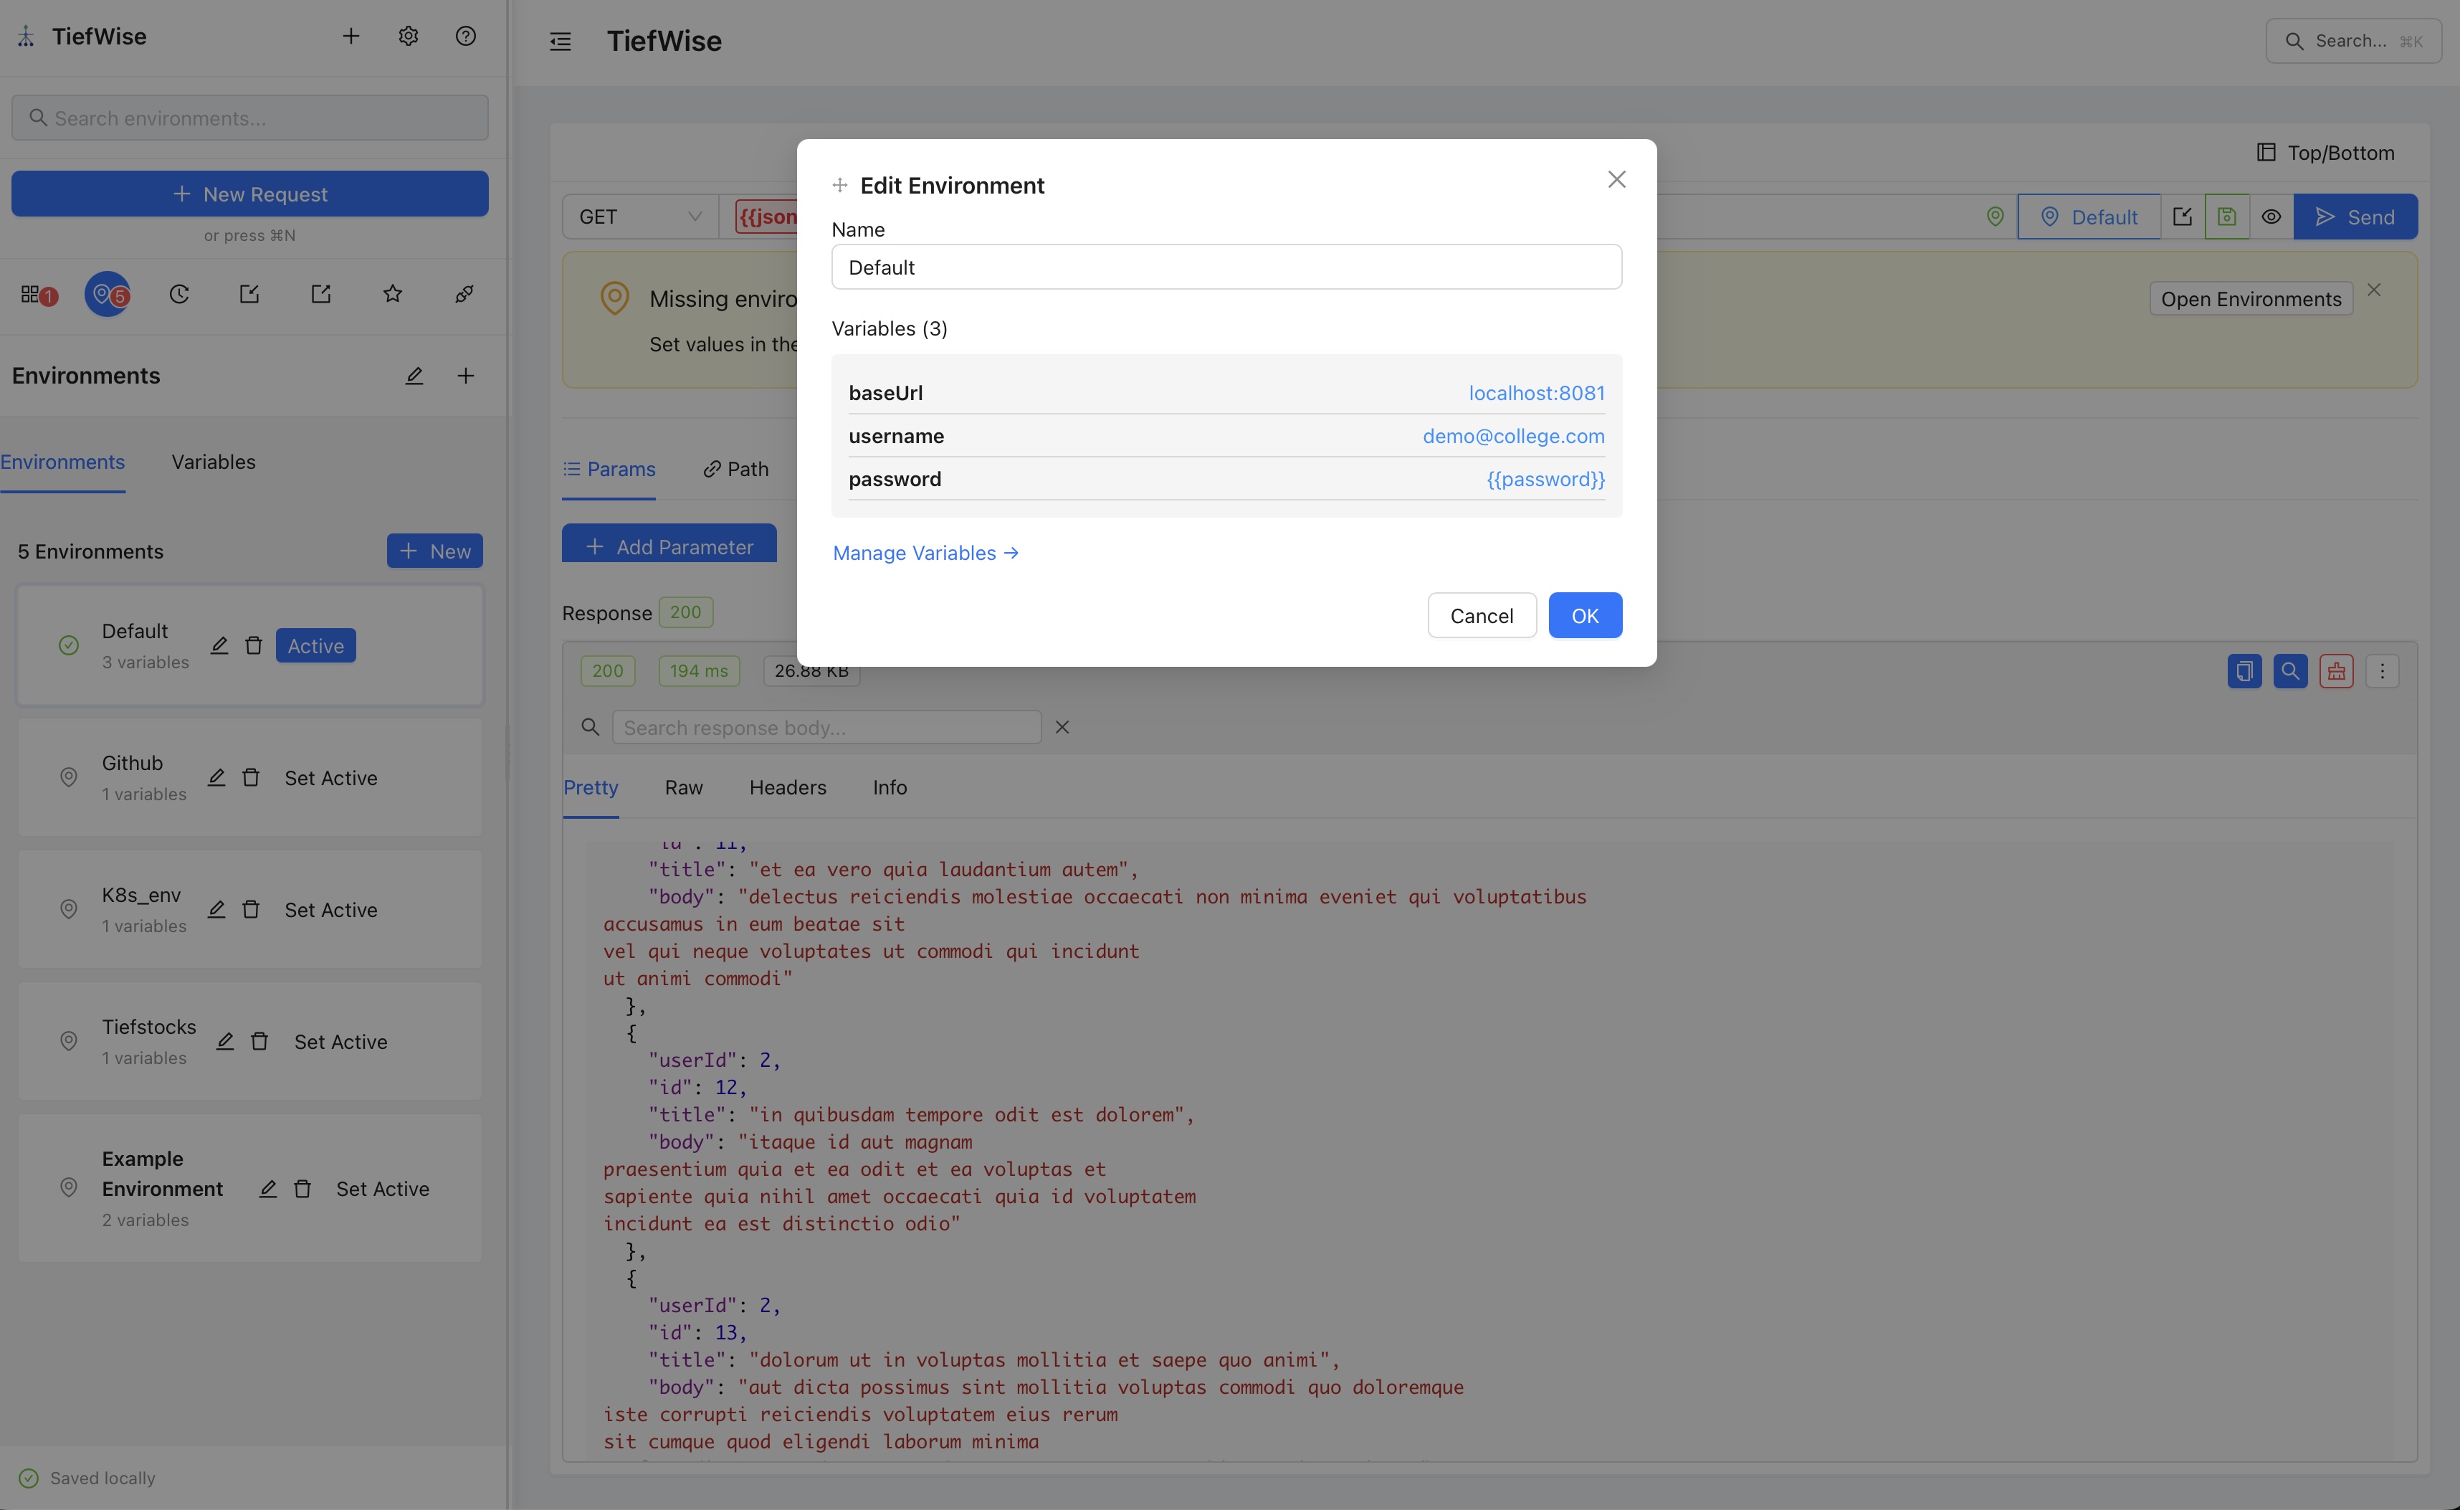The width and height of the screenshot is (2460, 1510).
Task: Click the Send request button
Action: (x=2355, y=217)
